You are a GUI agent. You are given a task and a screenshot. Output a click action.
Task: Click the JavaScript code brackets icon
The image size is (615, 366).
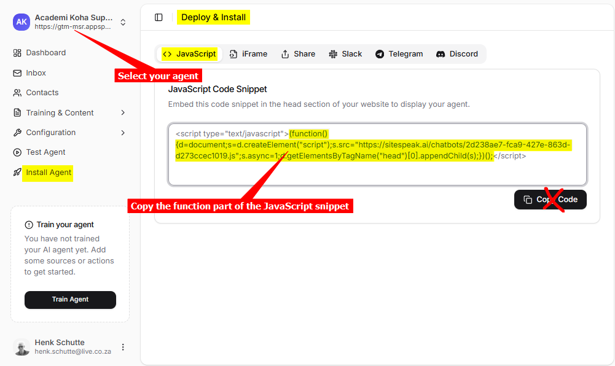(168, 54)
